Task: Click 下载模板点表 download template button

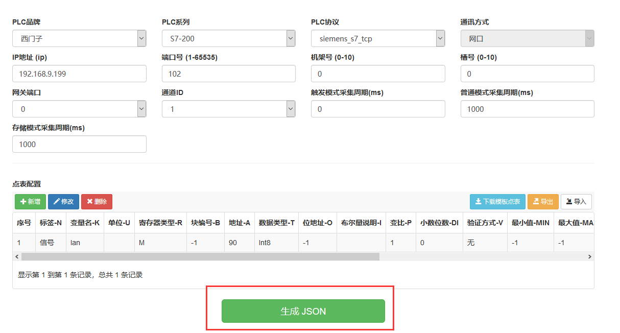Action: [497, 202]
